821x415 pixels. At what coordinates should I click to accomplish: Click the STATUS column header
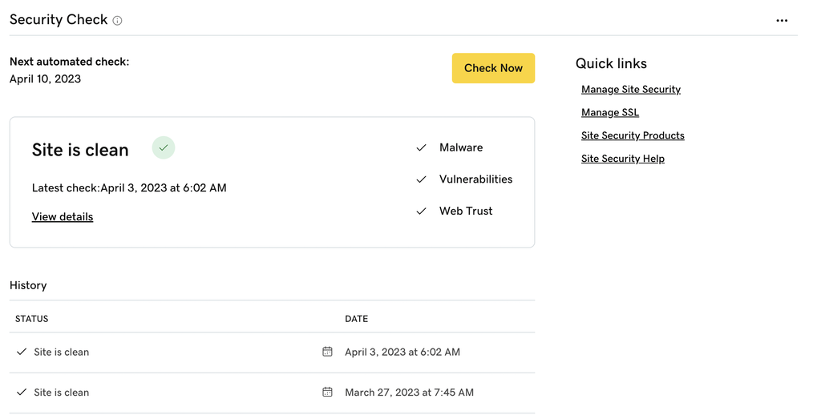[x=32, y=319]
